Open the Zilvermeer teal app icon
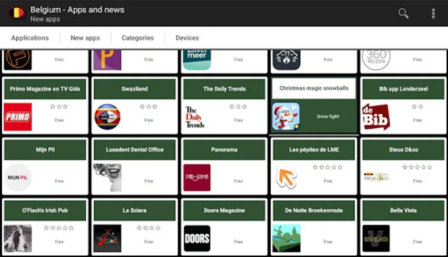 coord(197,59)
